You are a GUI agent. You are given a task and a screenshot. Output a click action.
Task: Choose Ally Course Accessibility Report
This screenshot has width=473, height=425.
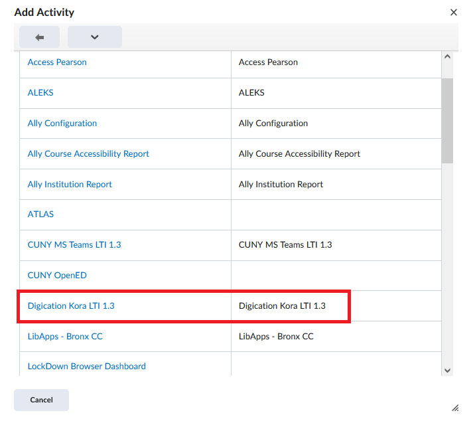(x=88, y=154)
